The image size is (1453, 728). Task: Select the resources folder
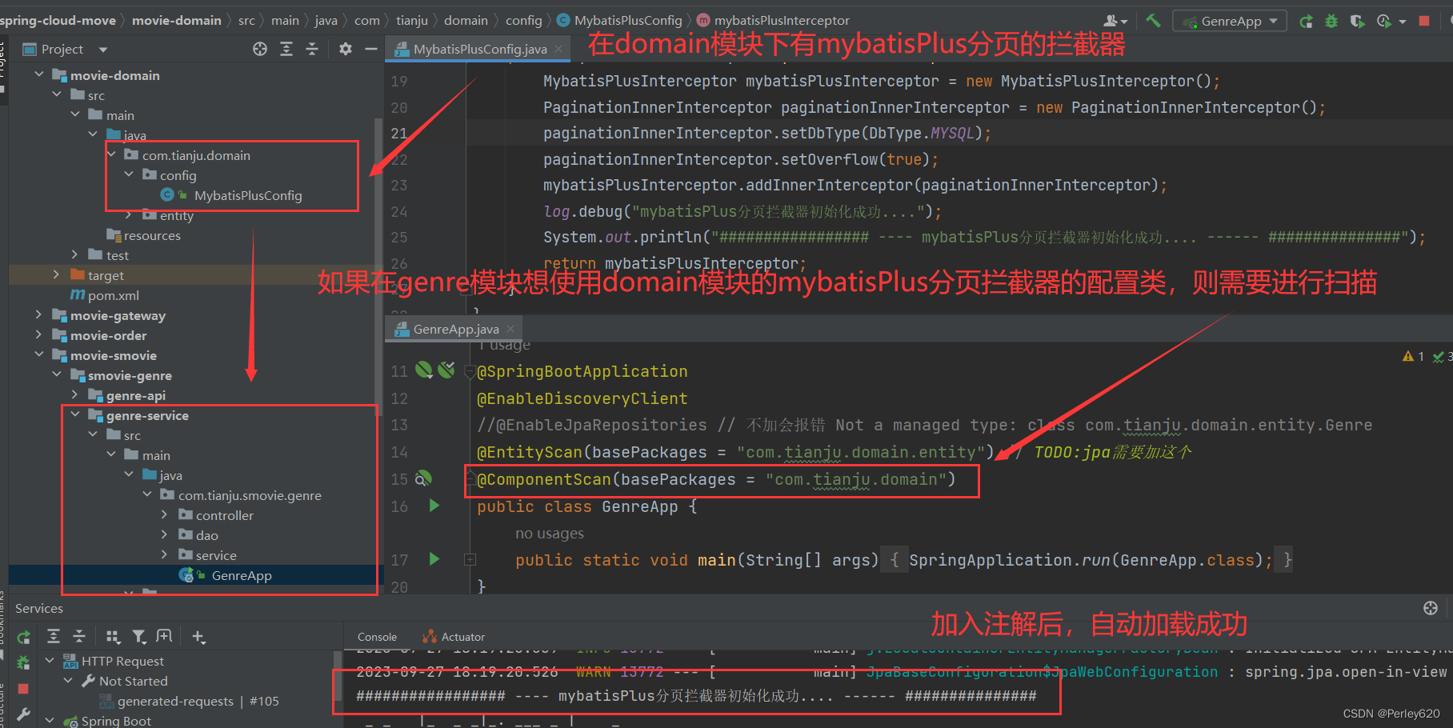click(x=152, y=235)
